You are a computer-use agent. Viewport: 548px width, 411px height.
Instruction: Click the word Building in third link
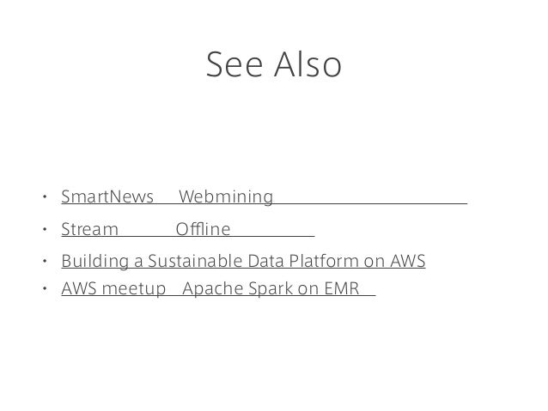pyautogui.click(x=95, y=261)
